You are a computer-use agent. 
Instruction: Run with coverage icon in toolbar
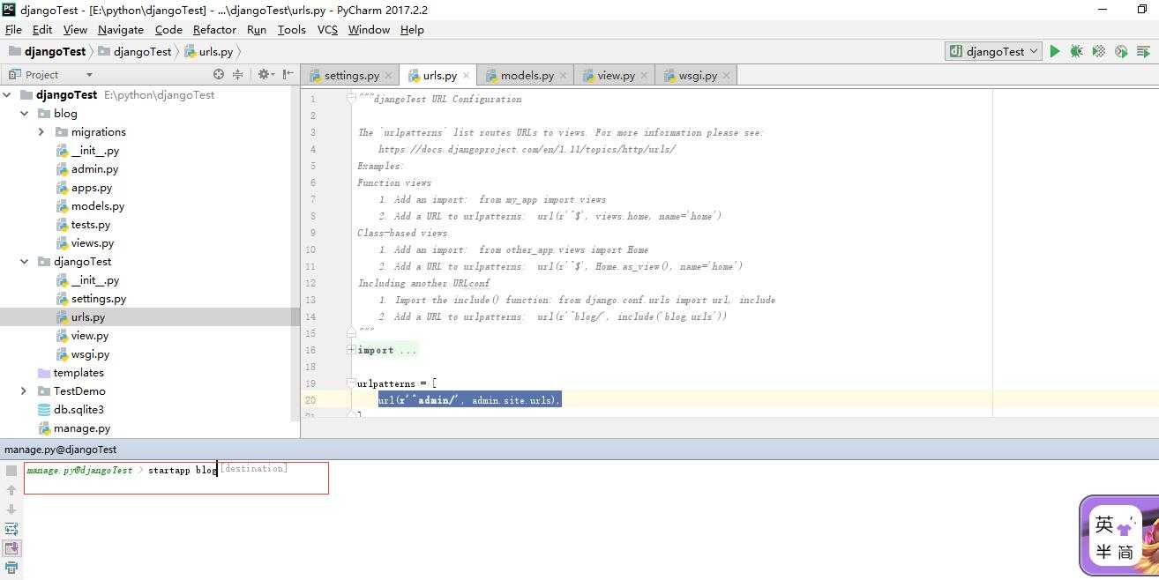(1099, 51)
